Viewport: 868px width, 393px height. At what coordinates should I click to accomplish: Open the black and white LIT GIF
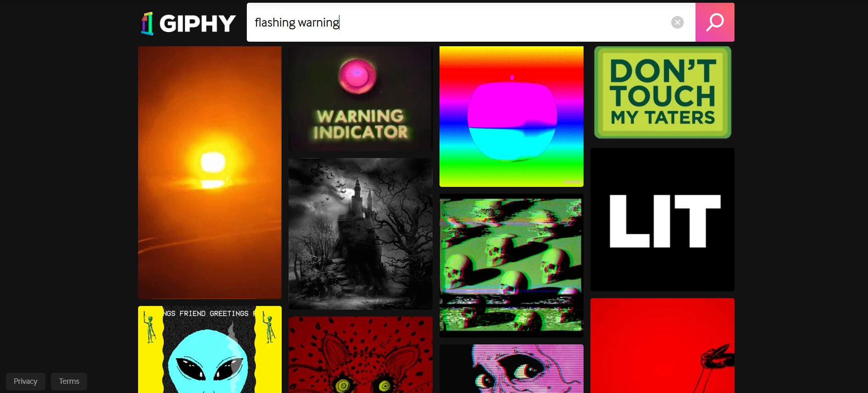(662, 219)
